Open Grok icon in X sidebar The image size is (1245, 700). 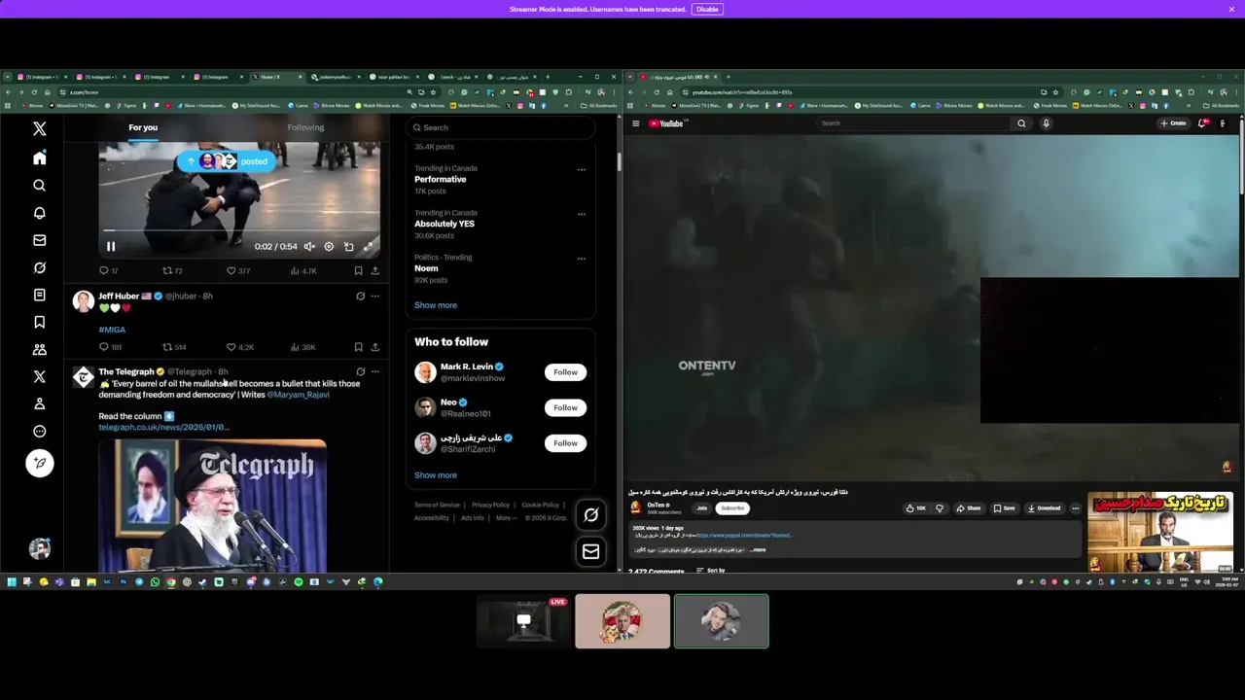(40, 267)
